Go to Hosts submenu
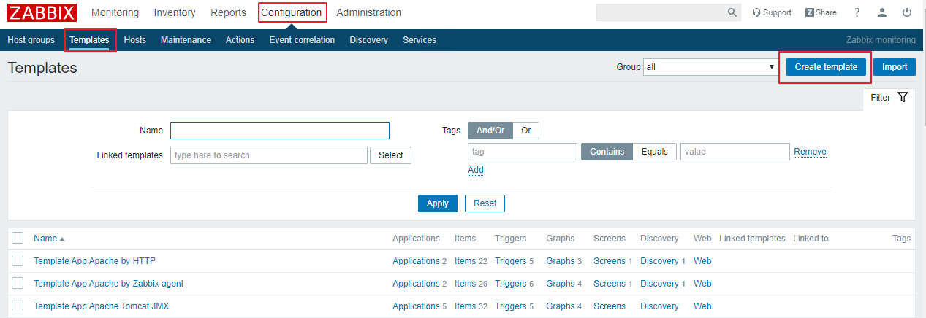 tap(135, 40)
